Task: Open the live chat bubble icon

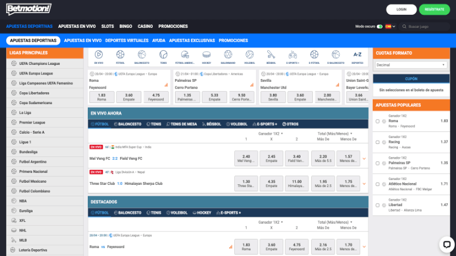Action: 447,245
